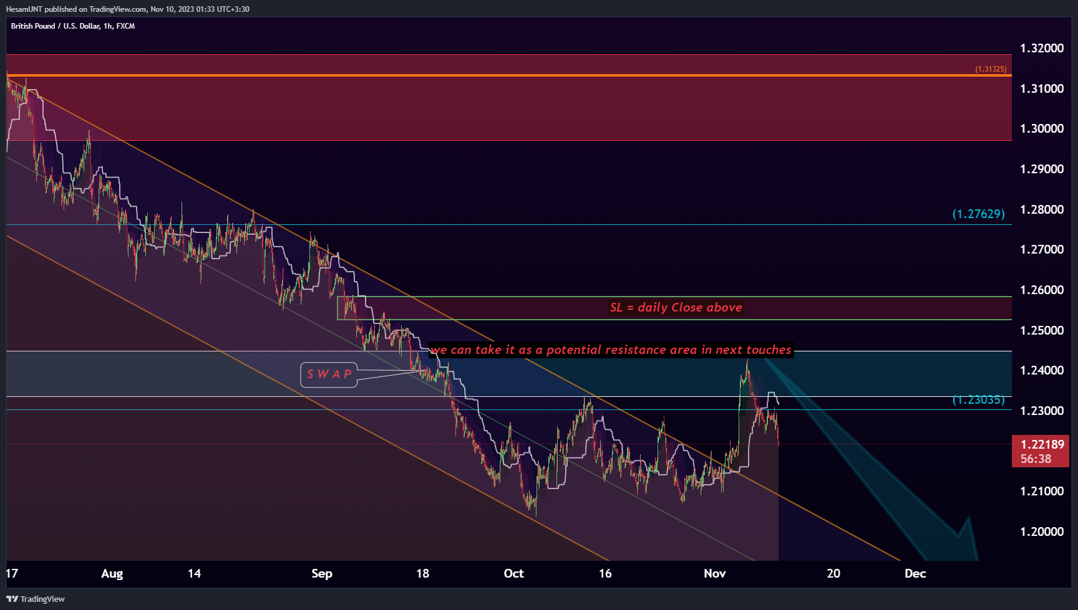Click the 1.27000 price axis label
1078x610 pixels.
pyautogui.click(x=1042, y=249)
